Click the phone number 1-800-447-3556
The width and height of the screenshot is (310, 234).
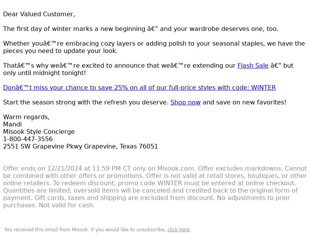point(28,139)
